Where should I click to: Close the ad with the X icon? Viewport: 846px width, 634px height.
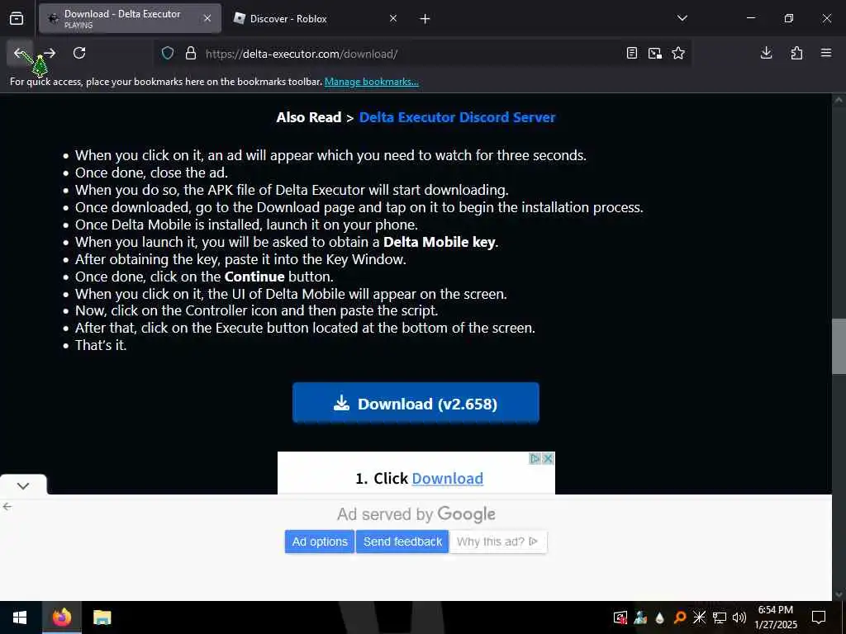click(x=548, y=459)
